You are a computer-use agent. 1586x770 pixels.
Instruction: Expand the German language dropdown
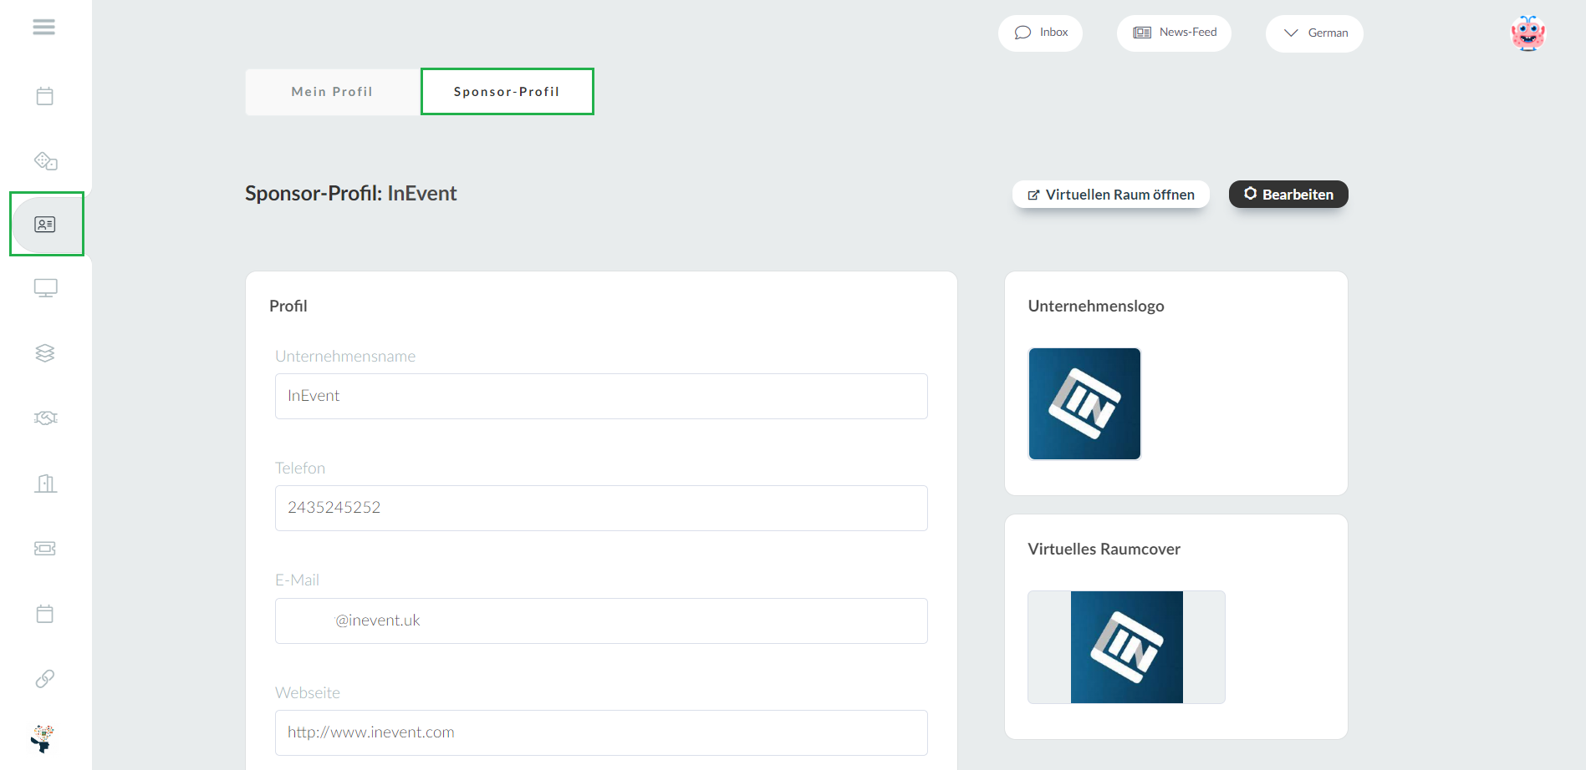1314,33
